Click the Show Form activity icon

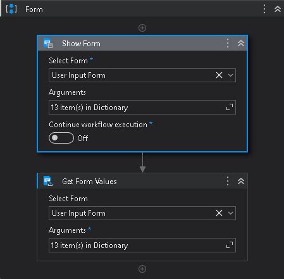pos(48,44)
